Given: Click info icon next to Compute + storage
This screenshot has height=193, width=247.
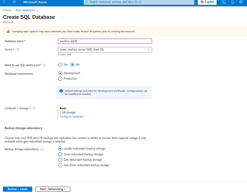Looking at the screenshot, I should 34,108.
